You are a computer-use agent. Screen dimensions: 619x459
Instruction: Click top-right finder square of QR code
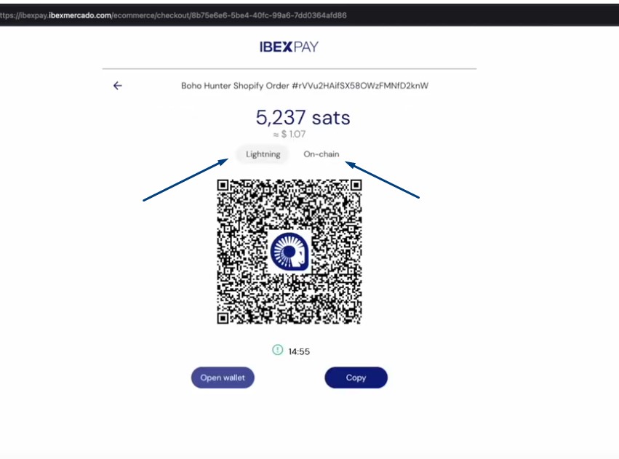tap(354, 185)
